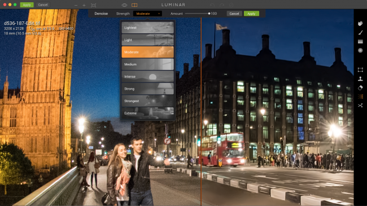Pick Extreme from the strength list
Viewport: 367px width, 206px height.
148,113
